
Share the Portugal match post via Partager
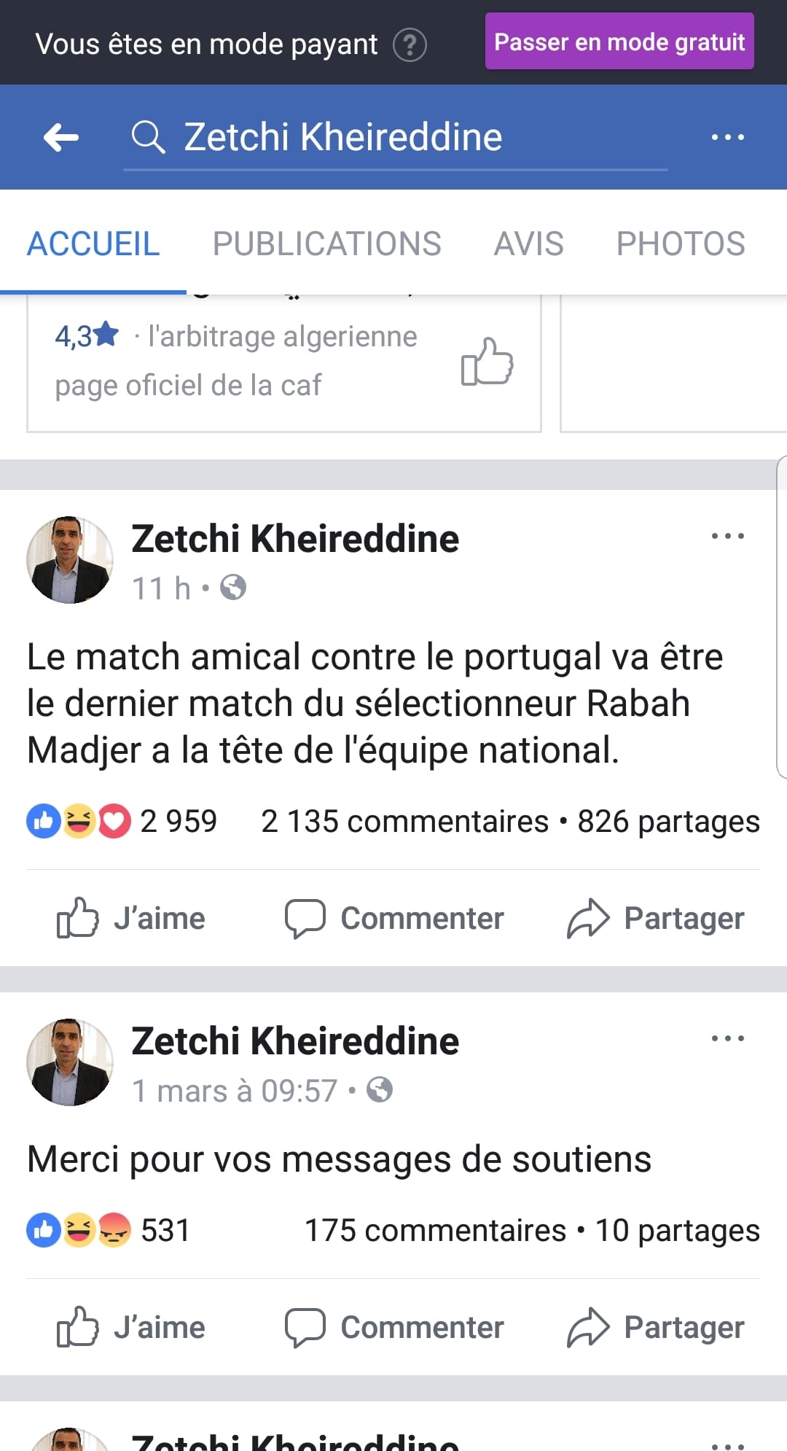pyautogui.click(x=656, y=918)
